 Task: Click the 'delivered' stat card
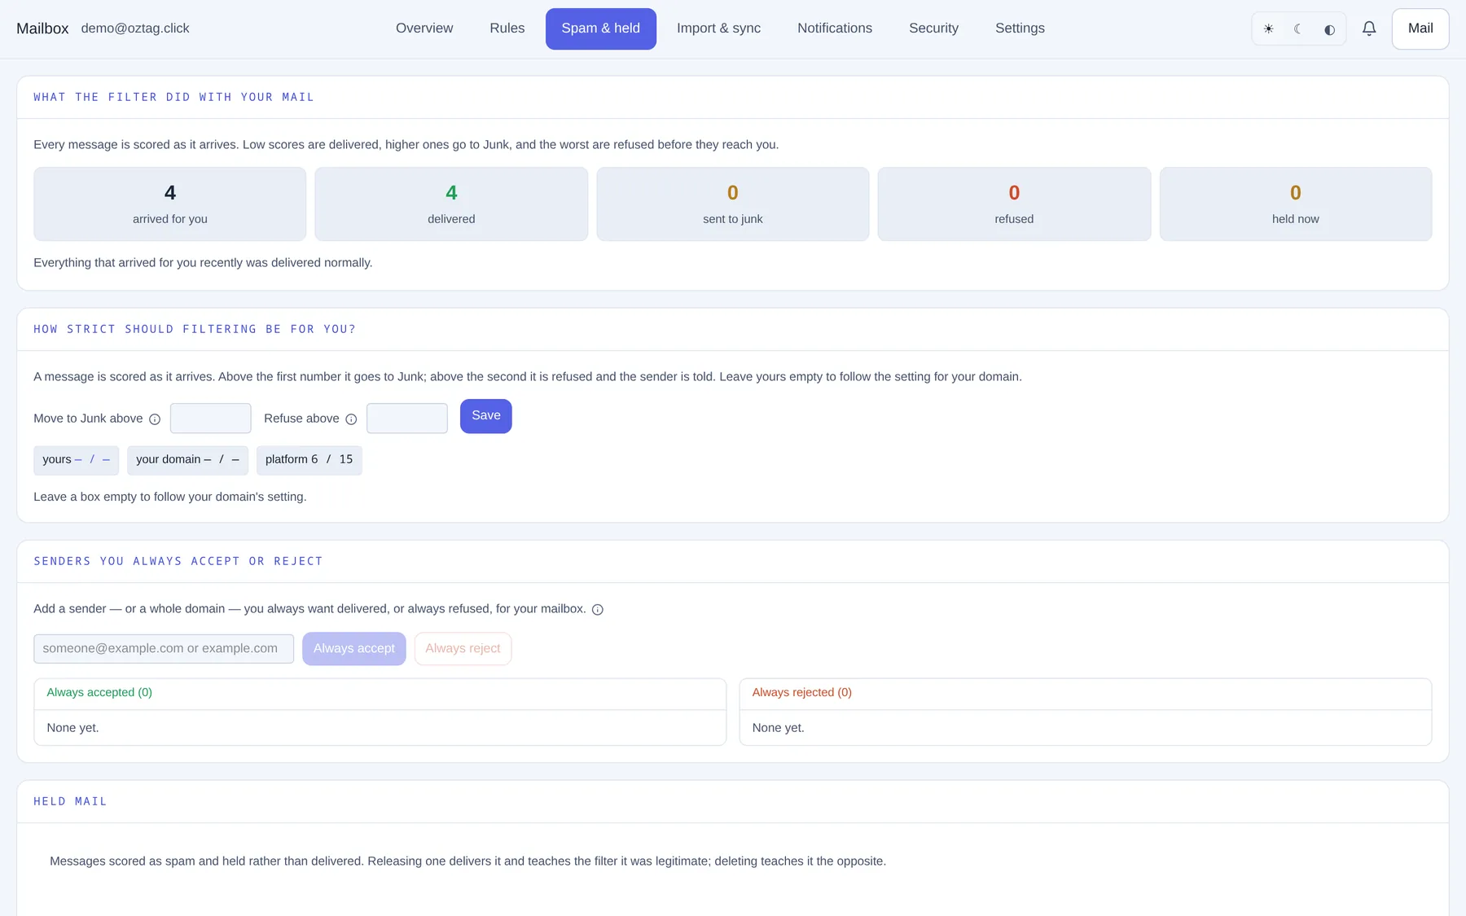tap(451, 204)
